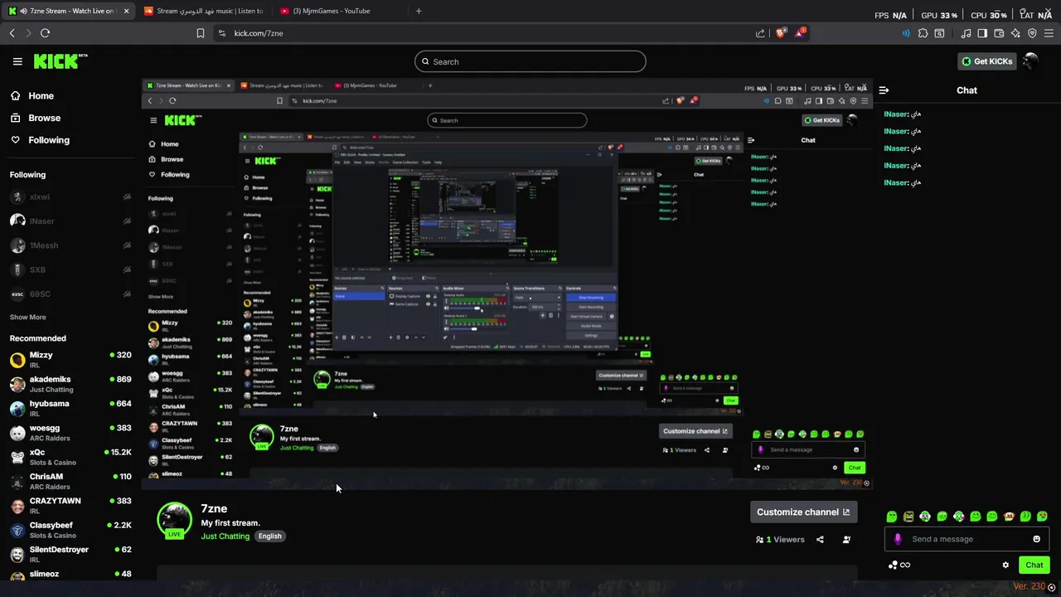Click the Just Chatting category link

[x=225, y=536]
